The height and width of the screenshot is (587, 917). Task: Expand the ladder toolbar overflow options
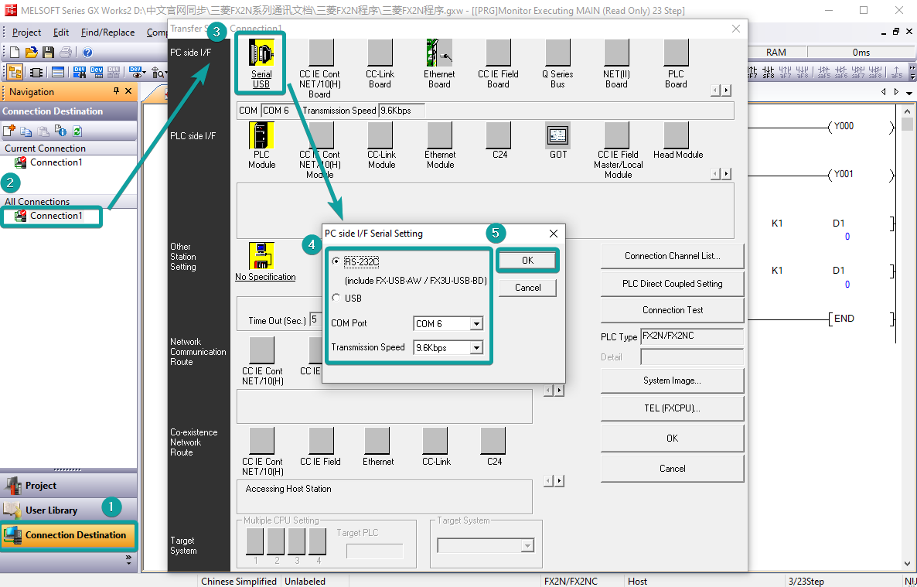tap(912, 73)
